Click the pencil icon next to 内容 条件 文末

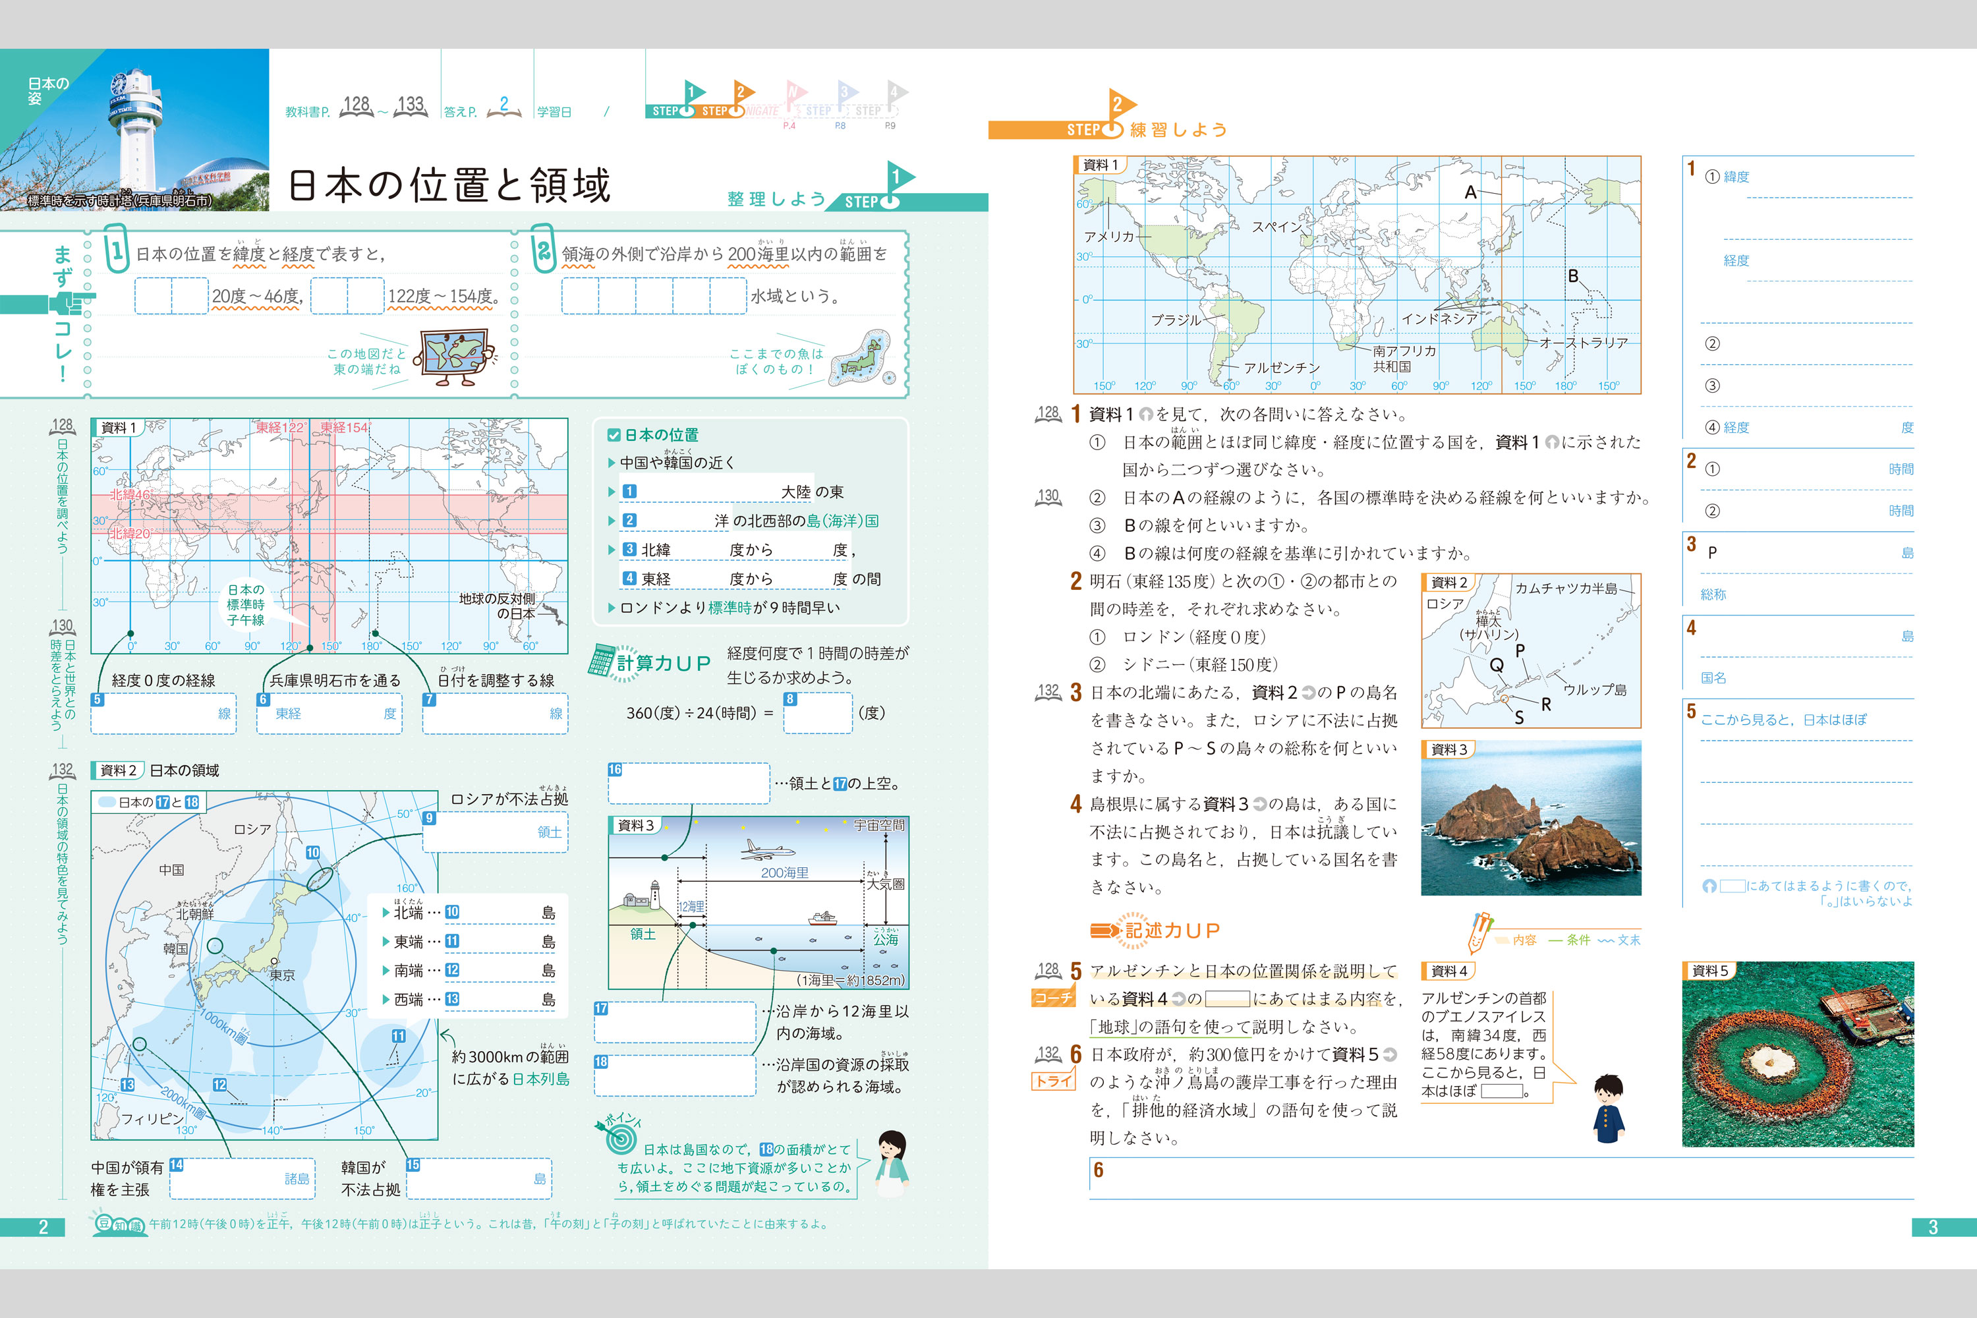pos(1479,932)
